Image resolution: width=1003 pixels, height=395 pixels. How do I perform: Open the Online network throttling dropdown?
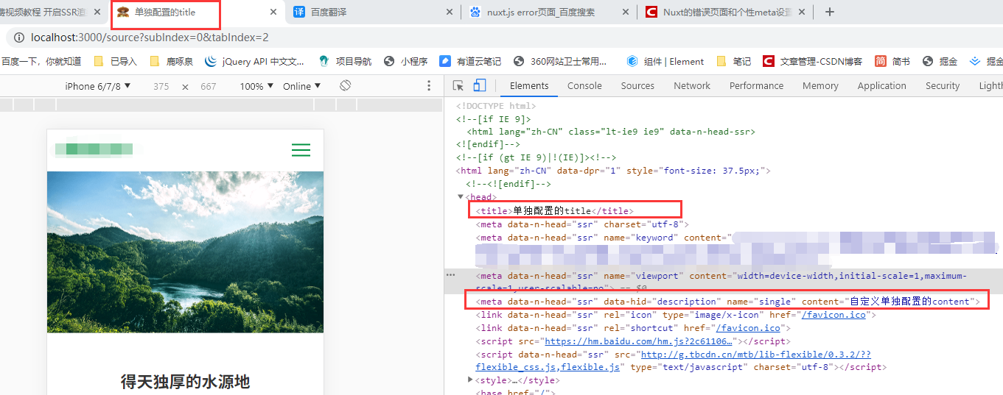[x=302, y=86]
